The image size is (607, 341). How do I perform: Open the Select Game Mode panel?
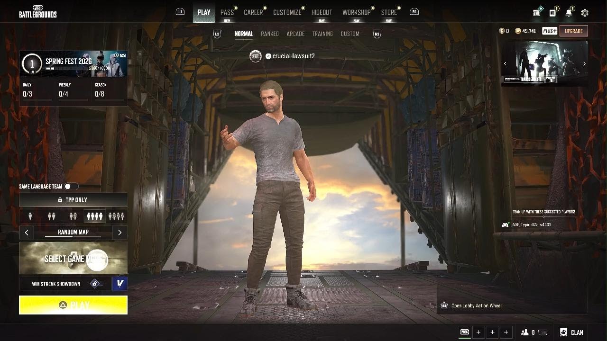[73, 258]
